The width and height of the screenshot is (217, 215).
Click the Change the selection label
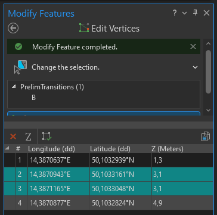(x=66, y=67)
